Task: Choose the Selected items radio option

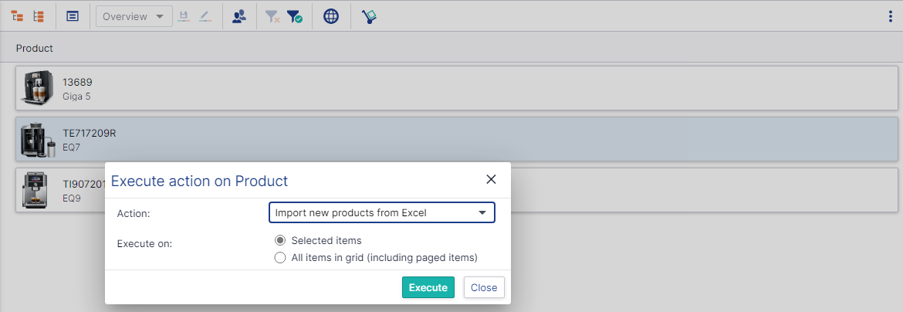Action: [x=280, y=240]
